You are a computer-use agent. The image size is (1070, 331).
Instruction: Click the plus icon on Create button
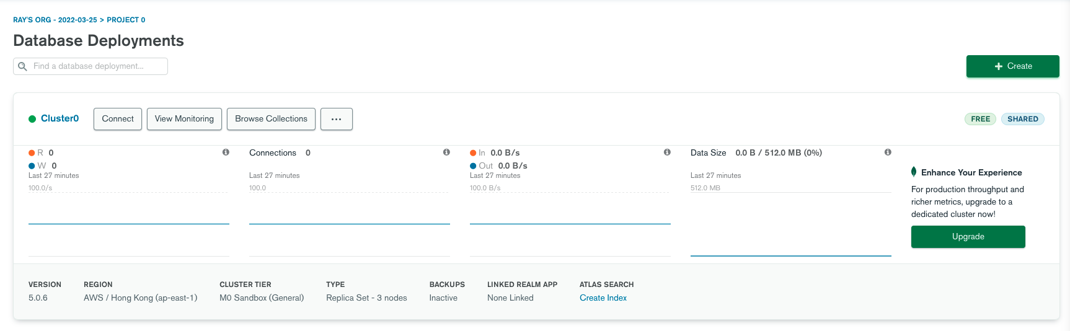(x=998, y=66)
